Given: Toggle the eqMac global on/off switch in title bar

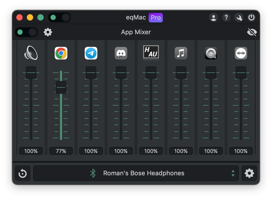Looking at the screenshot, I should (59, 18).
